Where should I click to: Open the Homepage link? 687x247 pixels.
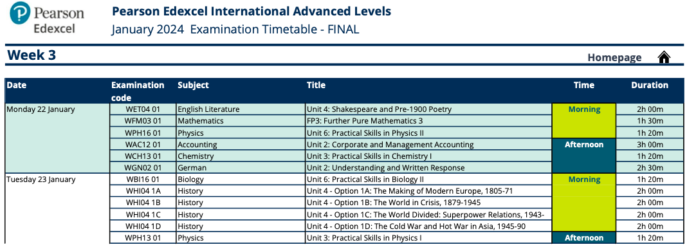tap(614, 57)
